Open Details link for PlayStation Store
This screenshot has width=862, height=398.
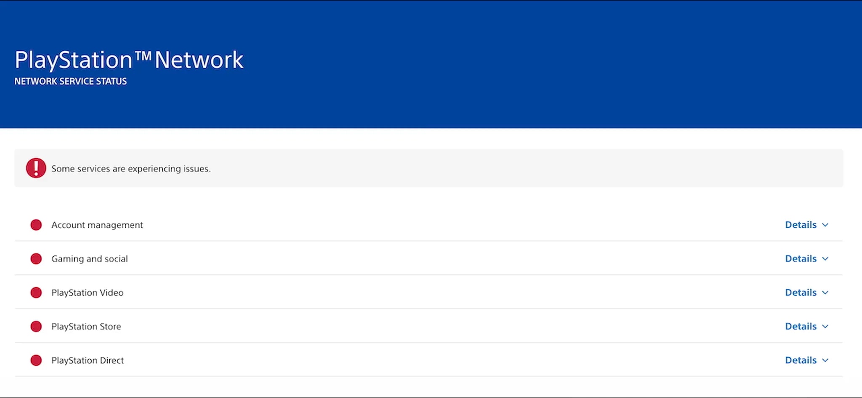click(801, 327)
